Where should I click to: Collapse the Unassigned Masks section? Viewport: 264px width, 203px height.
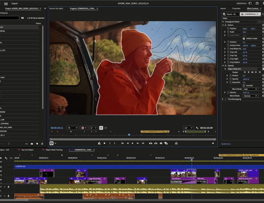tap(223, 22)
